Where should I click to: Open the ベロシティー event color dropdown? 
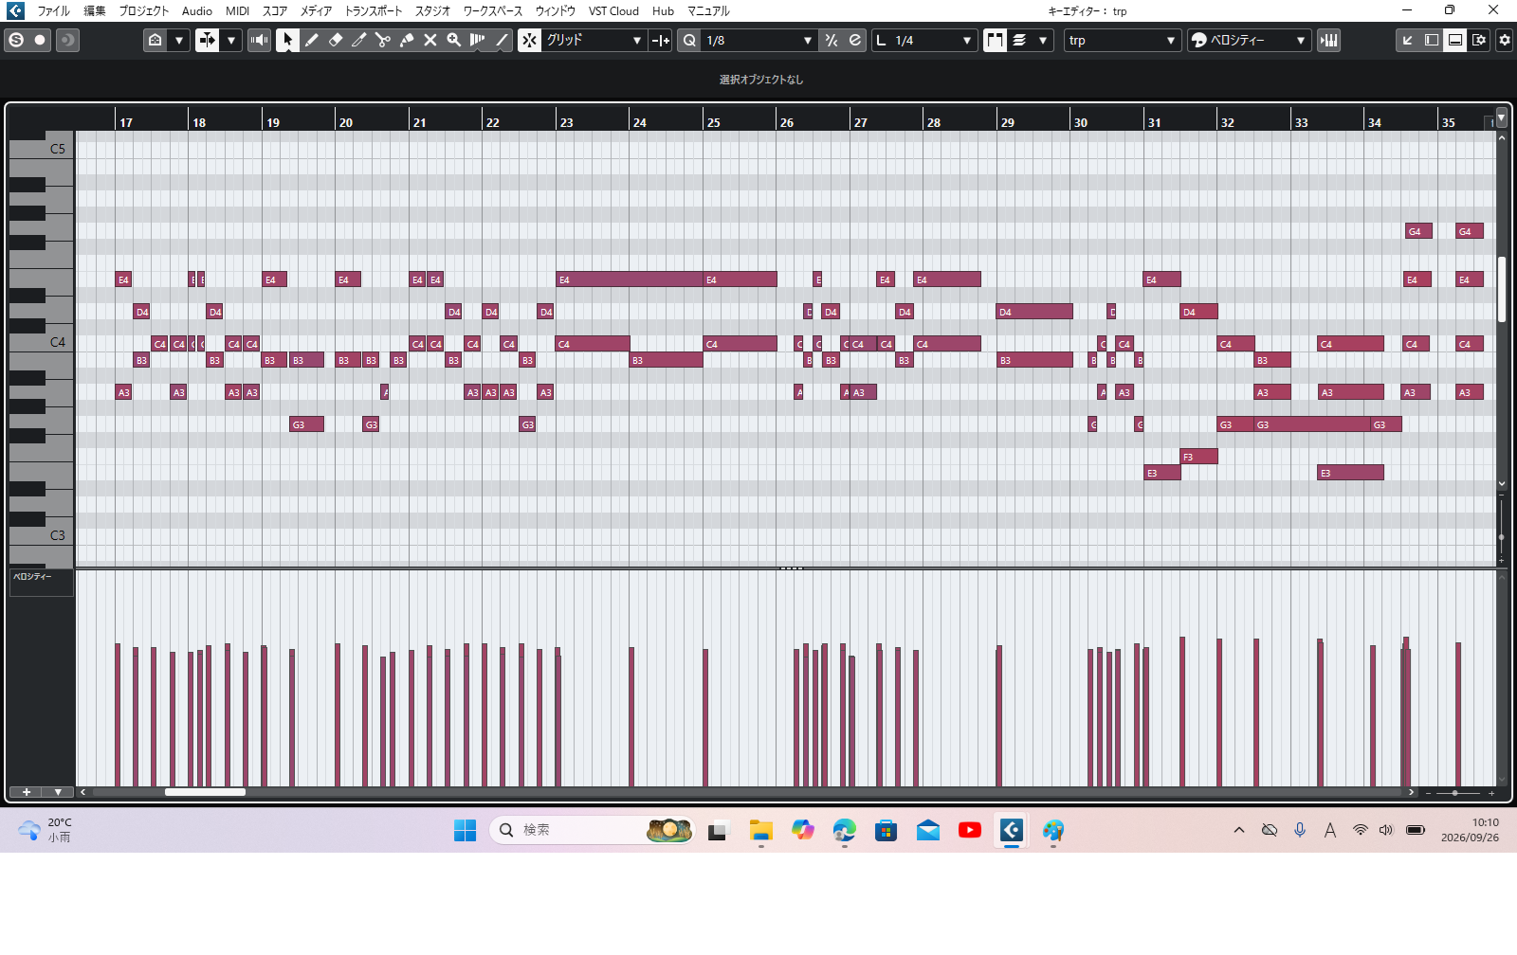point(1250,40)
